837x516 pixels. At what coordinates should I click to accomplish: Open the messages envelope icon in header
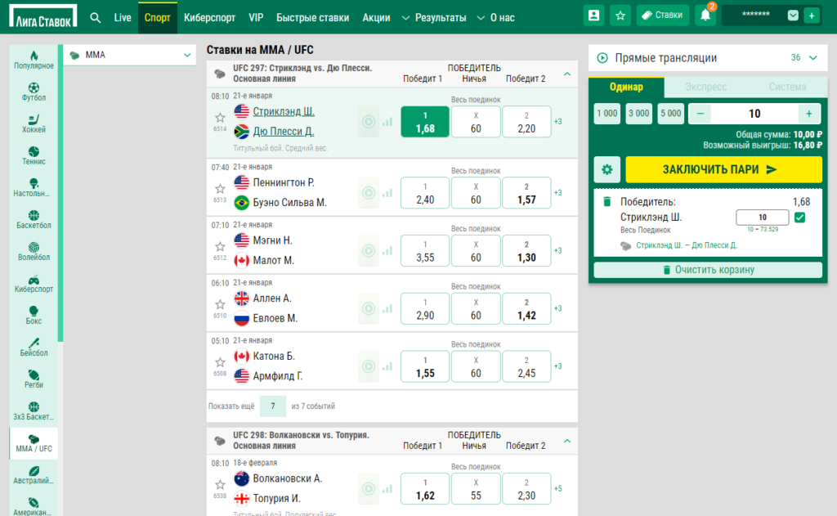(x=793, y=16)
